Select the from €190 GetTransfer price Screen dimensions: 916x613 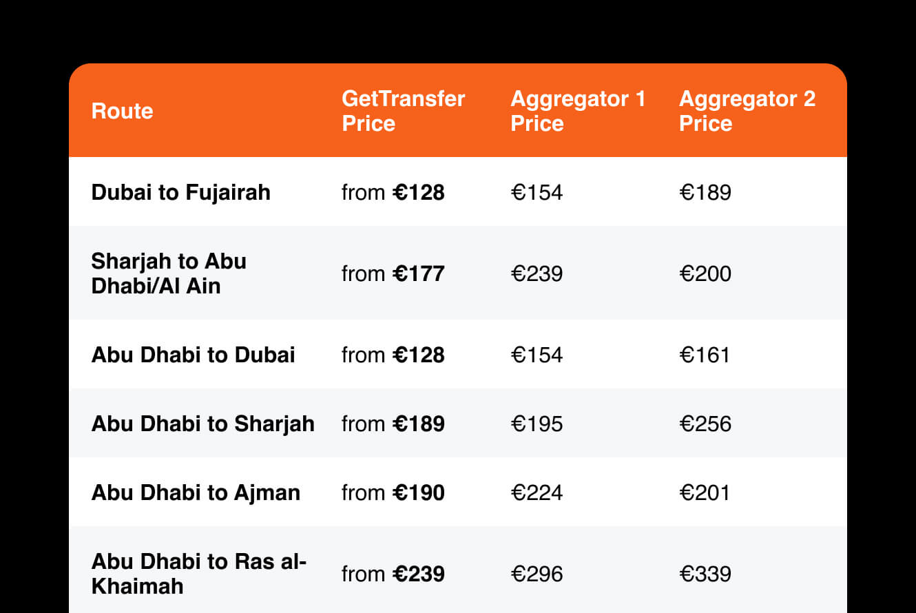click(393, 492)
